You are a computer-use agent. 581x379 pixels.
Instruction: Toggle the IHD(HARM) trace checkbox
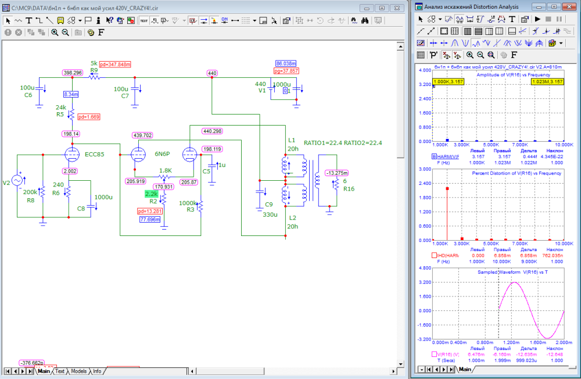pos(433,255)
